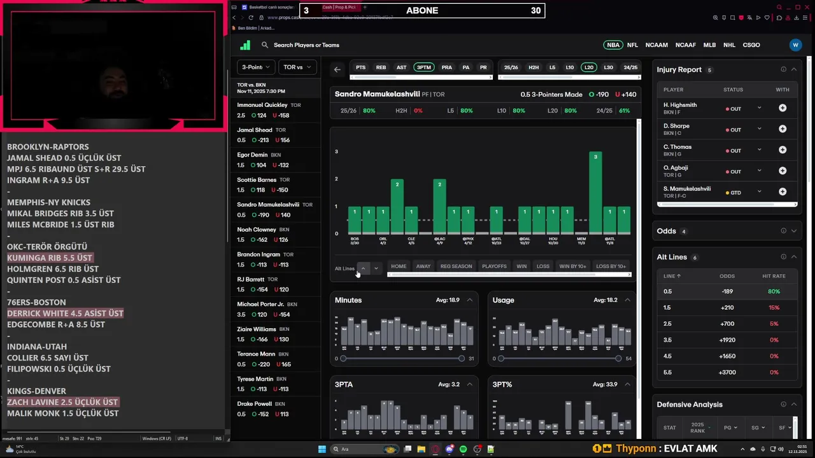This screenshot has height=458, width=815.
Task: Toggle the LOSS filter
Action: 543,267
